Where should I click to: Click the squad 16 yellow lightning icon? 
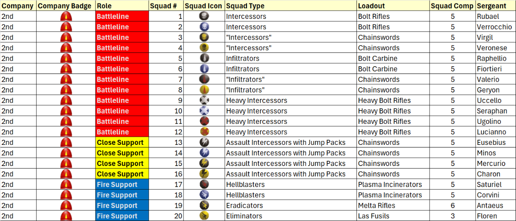coord(204,174)
